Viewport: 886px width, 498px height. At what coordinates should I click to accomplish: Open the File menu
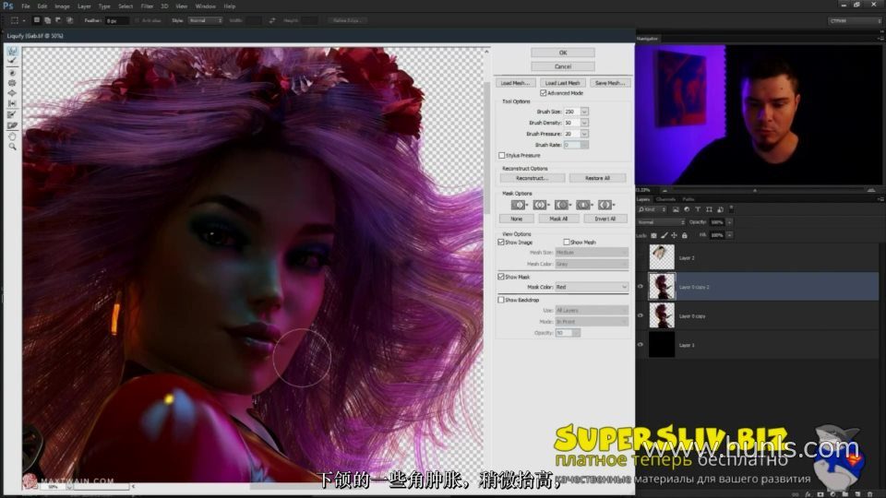(x=26, y=6)
